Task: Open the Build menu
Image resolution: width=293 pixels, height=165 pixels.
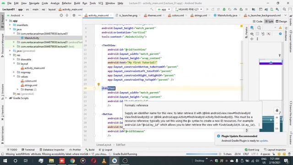Action: [77, 3]
